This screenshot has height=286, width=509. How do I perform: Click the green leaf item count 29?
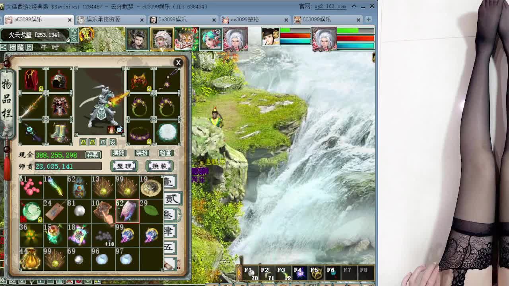point(151,211)
